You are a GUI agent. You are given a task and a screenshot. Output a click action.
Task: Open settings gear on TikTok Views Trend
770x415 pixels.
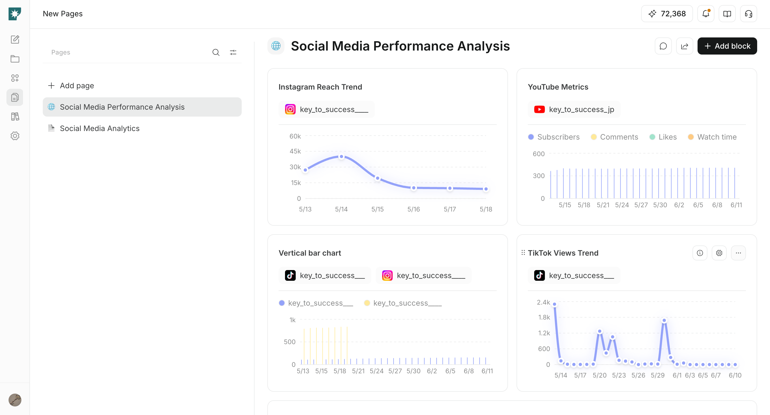point(719,253)
